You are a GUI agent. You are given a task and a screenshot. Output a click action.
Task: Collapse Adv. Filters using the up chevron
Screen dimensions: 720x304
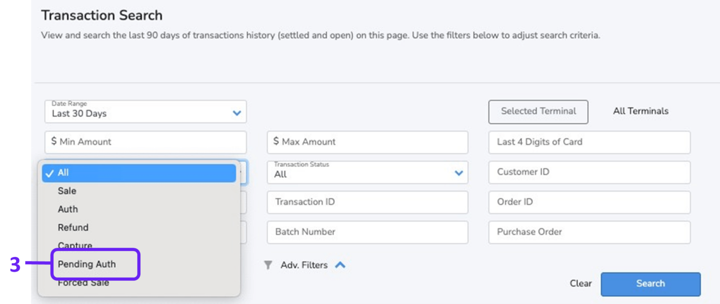pos(340,265)
